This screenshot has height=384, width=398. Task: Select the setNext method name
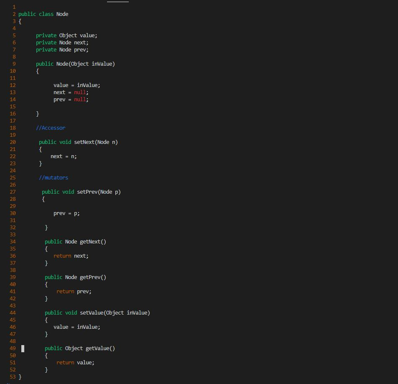(84, 142)
